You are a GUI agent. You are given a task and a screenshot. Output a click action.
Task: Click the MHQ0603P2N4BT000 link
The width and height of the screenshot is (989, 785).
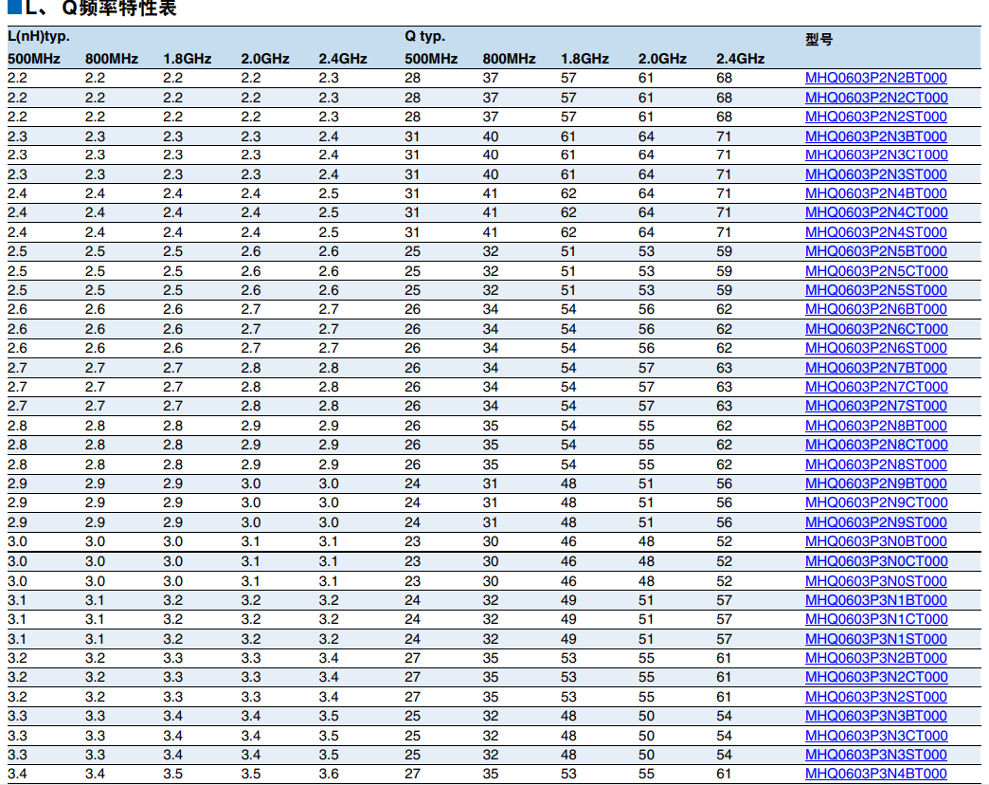876,193
